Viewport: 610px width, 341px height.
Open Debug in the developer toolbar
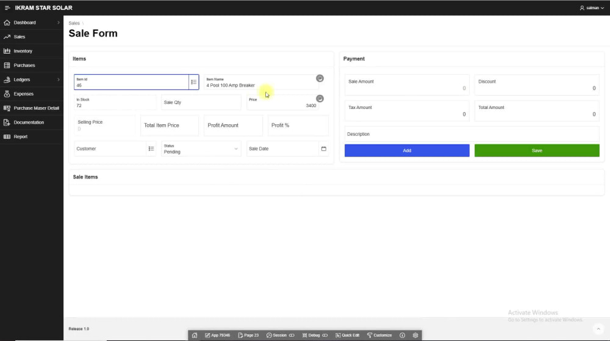pos(315,335)
